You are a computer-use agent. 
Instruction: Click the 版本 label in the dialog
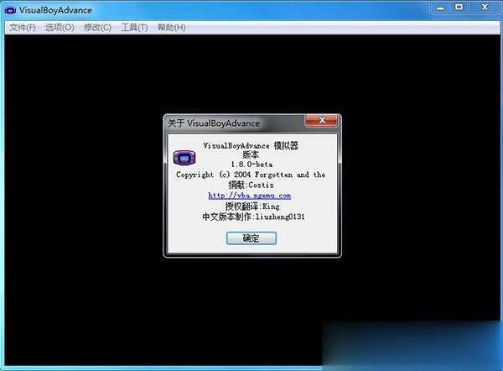coord(251,154)
